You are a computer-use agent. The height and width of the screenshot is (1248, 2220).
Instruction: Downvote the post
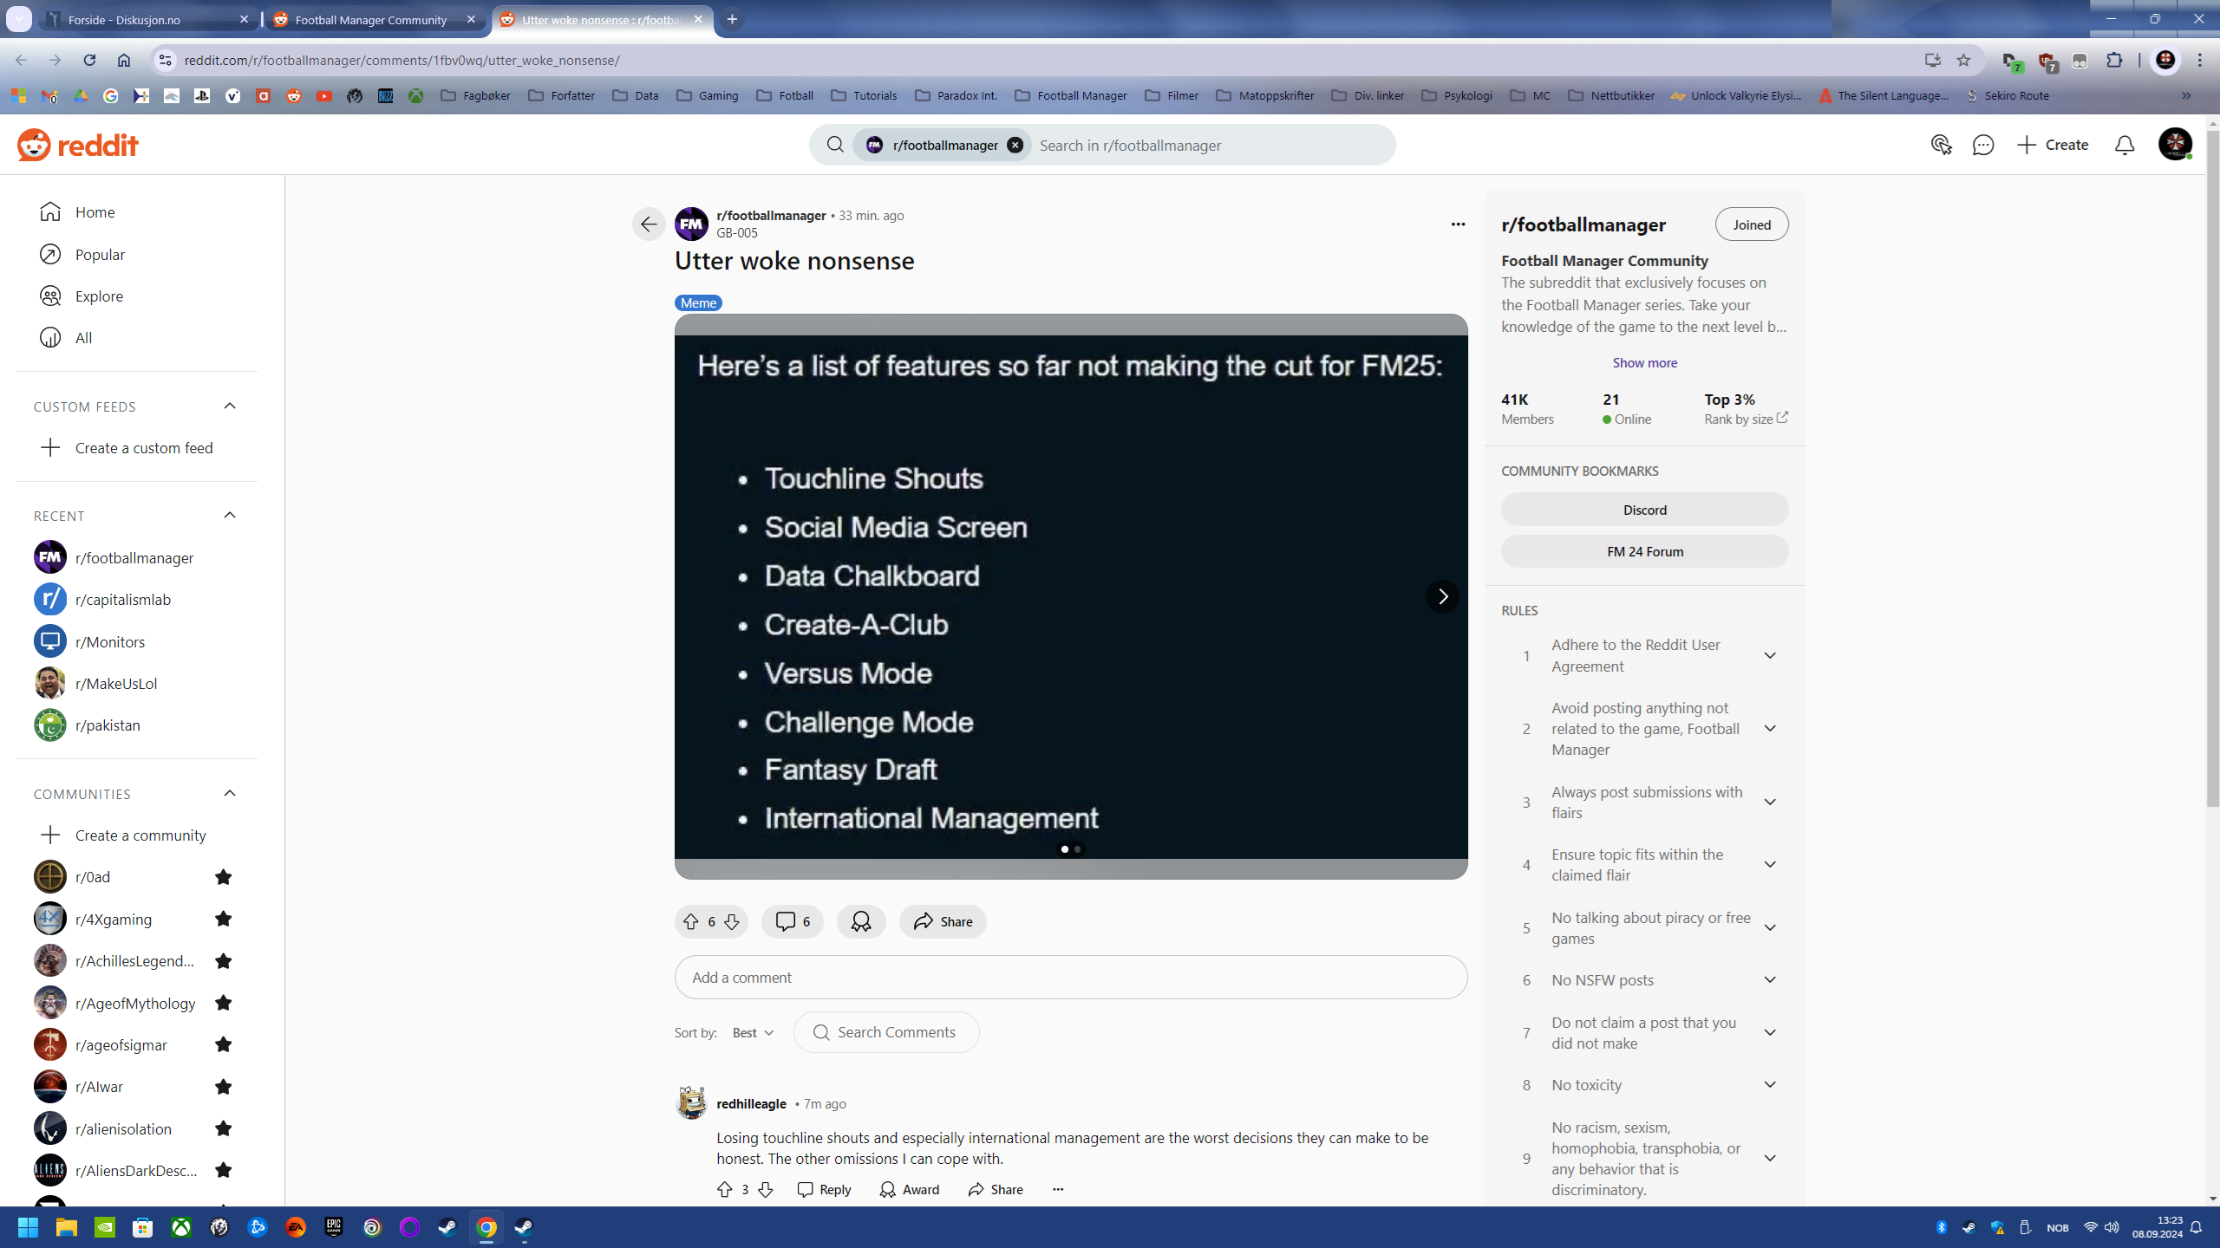pos(731,921)
